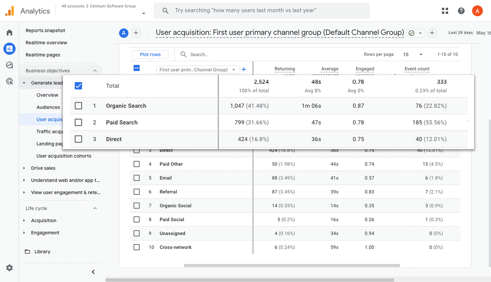The width and height of the screenshot is (491, 282).
Task: Focus the top Analytics search field
Action: [262, 10]
